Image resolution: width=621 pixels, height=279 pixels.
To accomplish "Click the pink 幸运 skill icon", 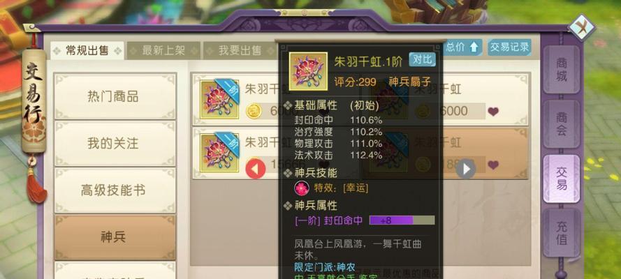I will (302, 188).
